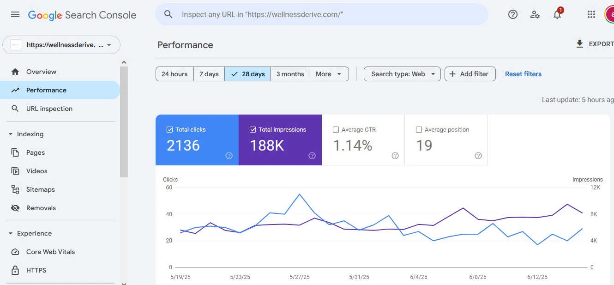614x285 pixels.
Task: Uncheck the Total clicks checkbox
Action: tap(169, 130)
